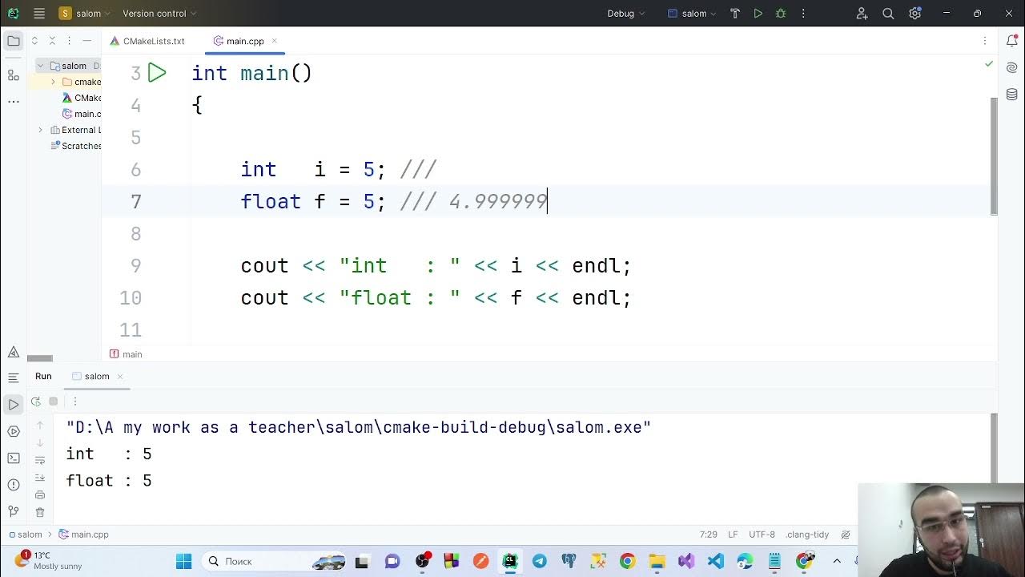This screenshot has width=1025, height=577.
Task: Open the Git tool window icon
Action: (14, 511)
